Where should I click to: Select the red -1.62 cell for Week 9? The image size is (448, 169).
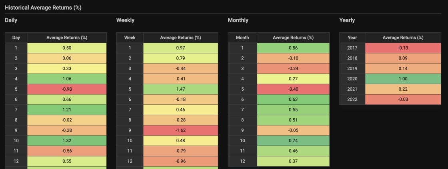click(180, 130)
